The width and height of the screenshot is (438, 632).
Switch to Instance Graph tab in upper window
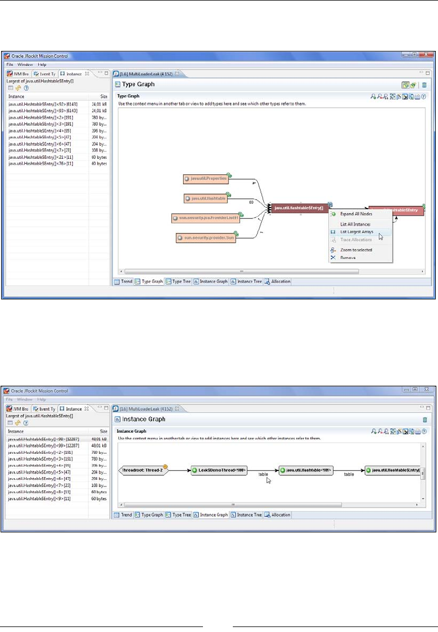[x=210, y=281]
